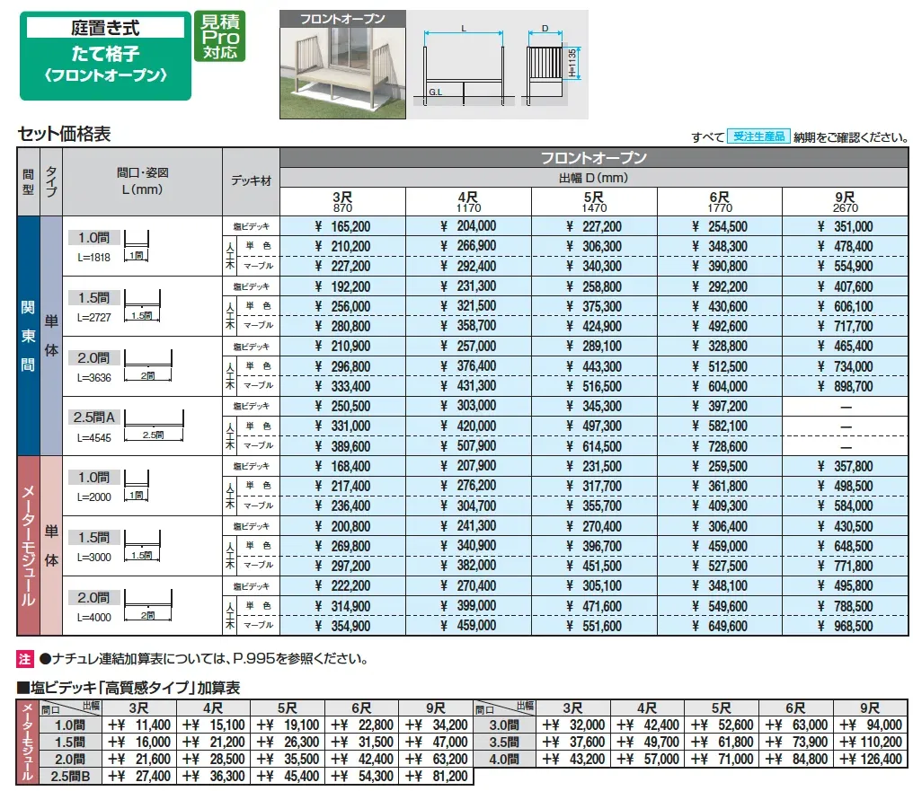Screen dimensions: 913x791
Task: Click the product photo of the front-open deck
Action: [342, 73]
